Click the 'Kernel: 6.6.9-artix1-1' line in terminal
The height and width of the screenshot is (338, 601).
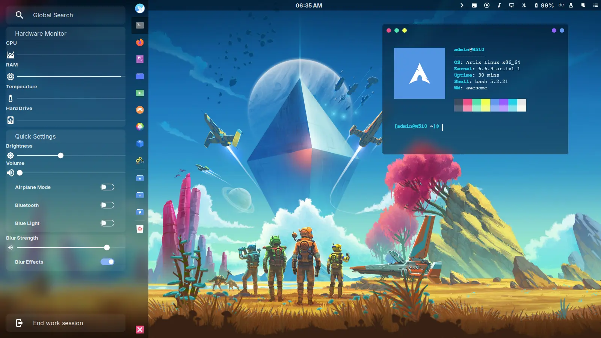click(487, 69)
